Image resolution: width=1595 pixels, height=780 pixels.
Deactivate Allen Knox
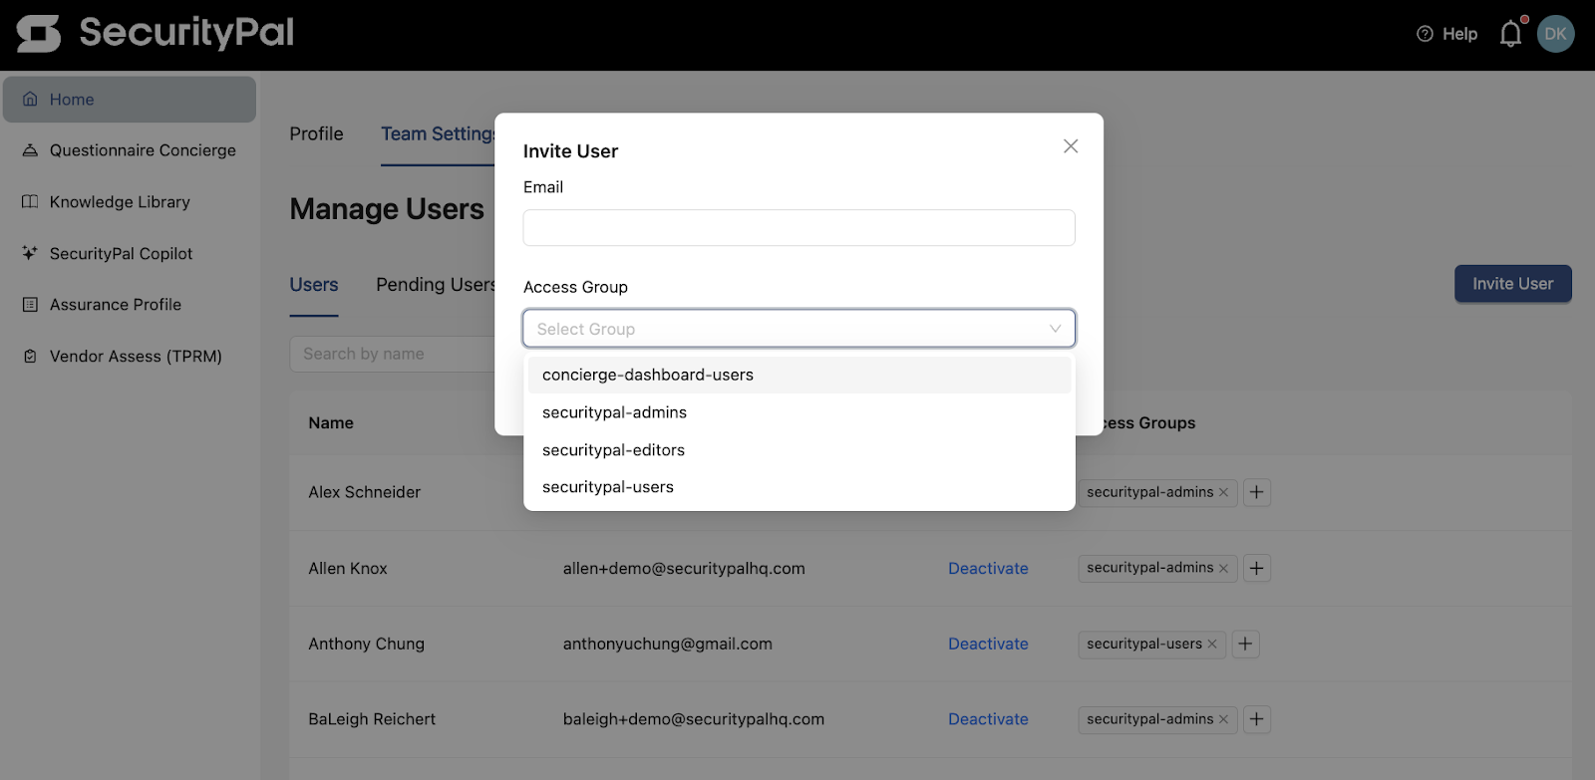pos(988,568)
